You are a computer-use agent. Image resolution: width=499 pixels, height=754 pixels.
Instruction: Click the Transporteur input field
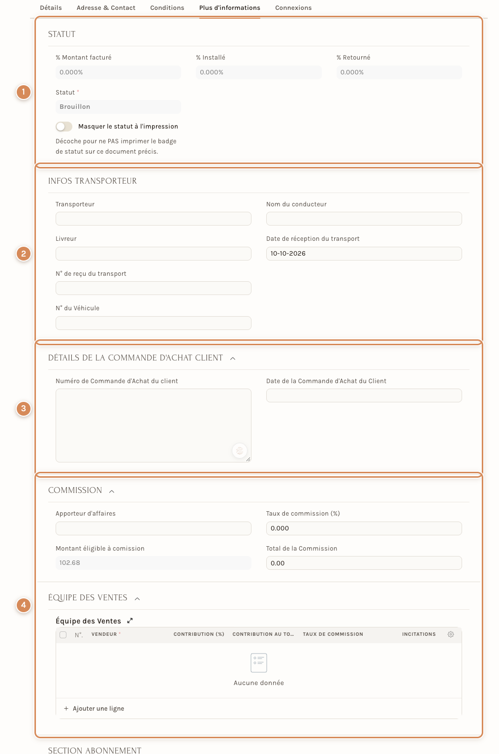click(154, 219)
